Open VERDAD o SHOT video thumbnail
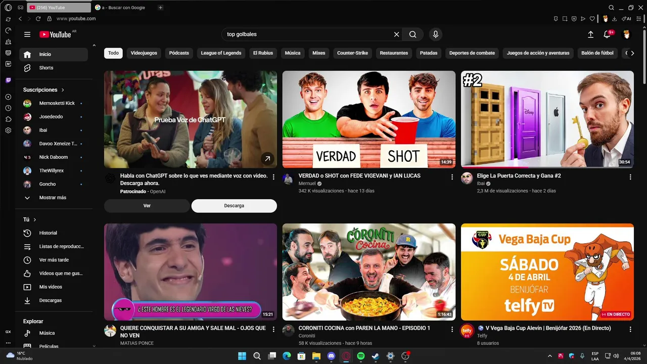The height and width of the screenshot is (364, 647). (x=369, y=119)
